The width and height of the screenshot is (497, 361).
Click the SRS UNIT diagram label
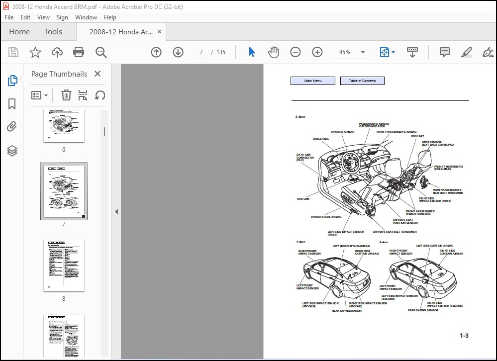tap(303, 199)
